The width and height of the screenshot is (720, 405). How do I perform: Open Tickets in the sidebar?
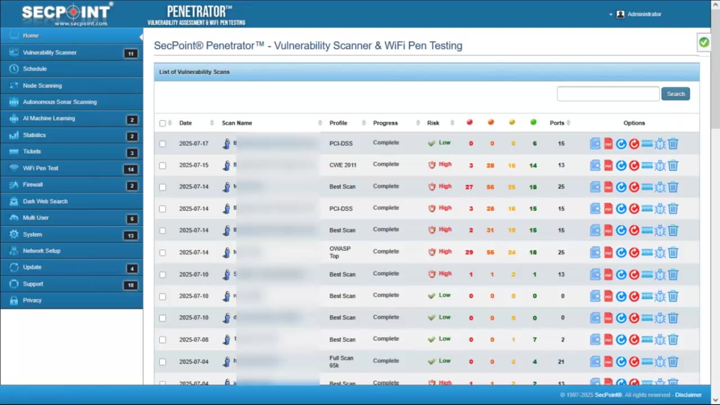71,151
